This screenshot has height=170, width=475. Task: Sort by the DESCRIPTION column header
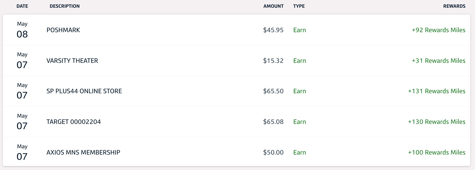tap(64, 6)
